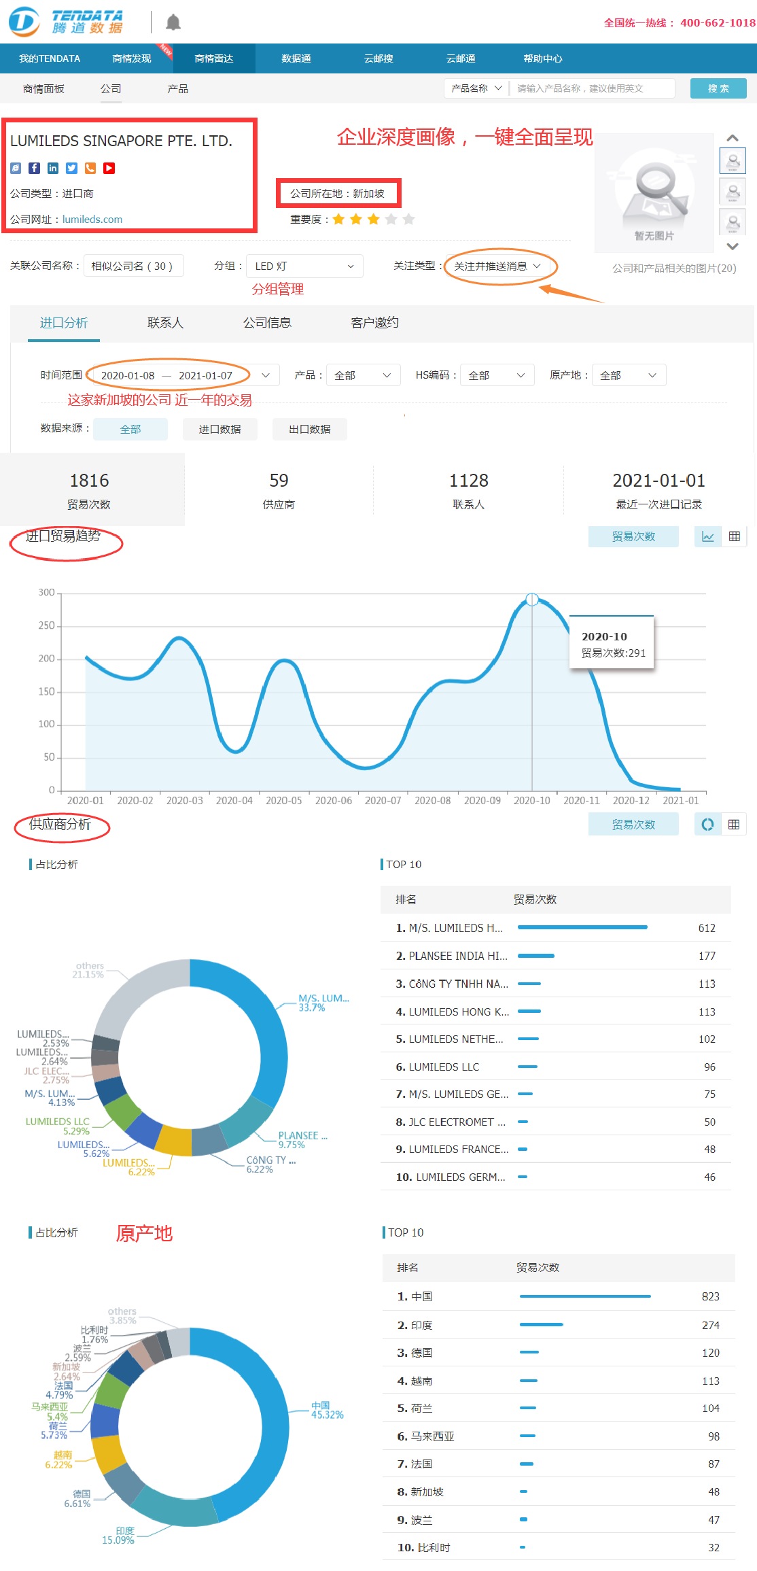Open the 产品名称 search type dropdown
Viewport: 757px width, 1571px height.
tap(476, 88)
